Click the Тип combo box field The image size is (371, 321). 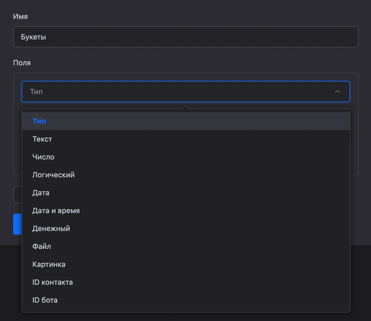tap(186, 92)
